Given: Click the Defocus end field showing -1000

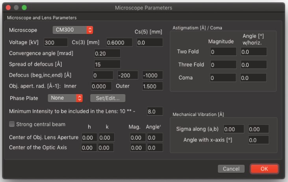Looking at the screenshot, I should pyautogui.click(x=152, y=75).
